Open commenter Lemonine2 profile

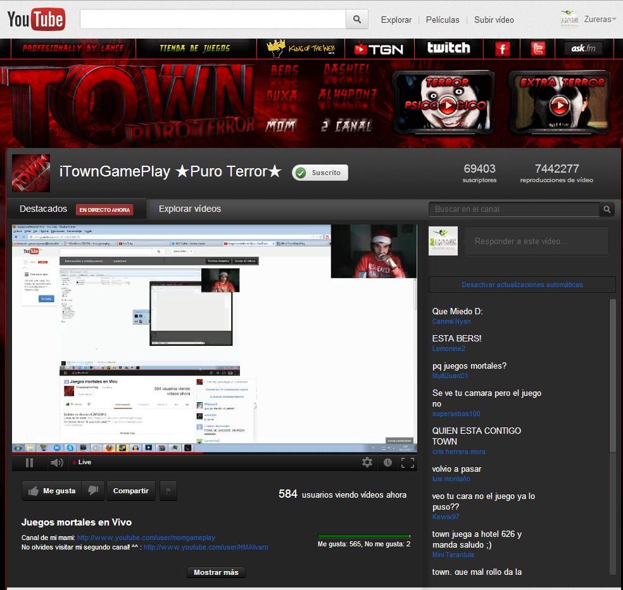click(x=449, y=348)
